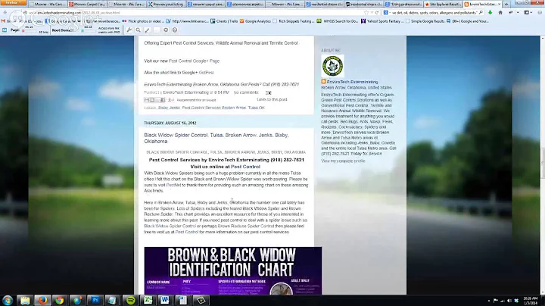Image resolution: width=545 pixels, height=306 pixels.
Task: Open 'Rich Snippets Testing' bookmark
Action: coord(294,21)
